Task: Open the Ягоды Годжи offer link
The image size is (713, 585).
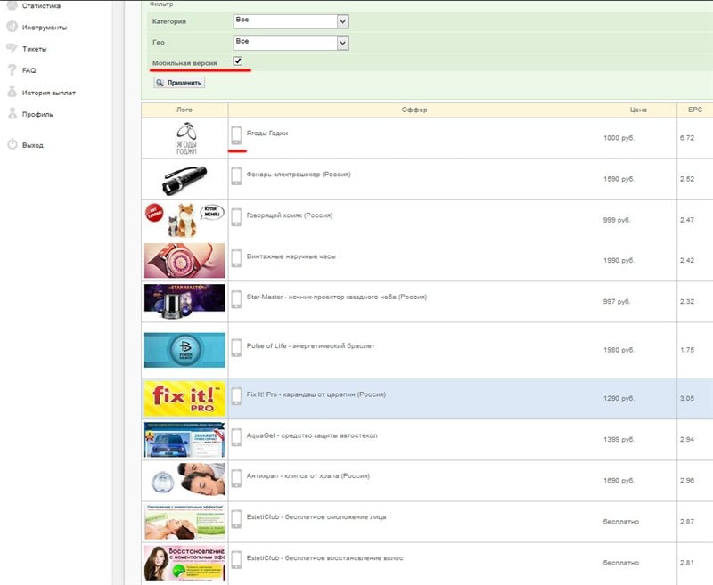Action: click(x=266, y=133)
